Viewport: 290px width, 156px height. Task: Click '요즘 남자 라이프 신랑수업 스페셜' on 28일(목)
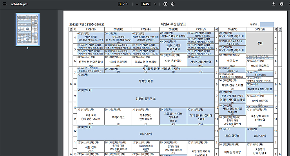click(173, 117)
